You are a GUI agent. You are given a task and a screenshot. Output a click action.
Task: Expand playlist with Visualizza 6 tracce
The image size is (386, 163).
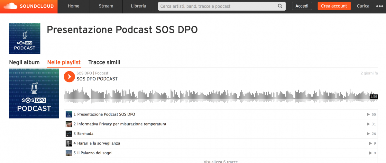[x=221, y=161]
